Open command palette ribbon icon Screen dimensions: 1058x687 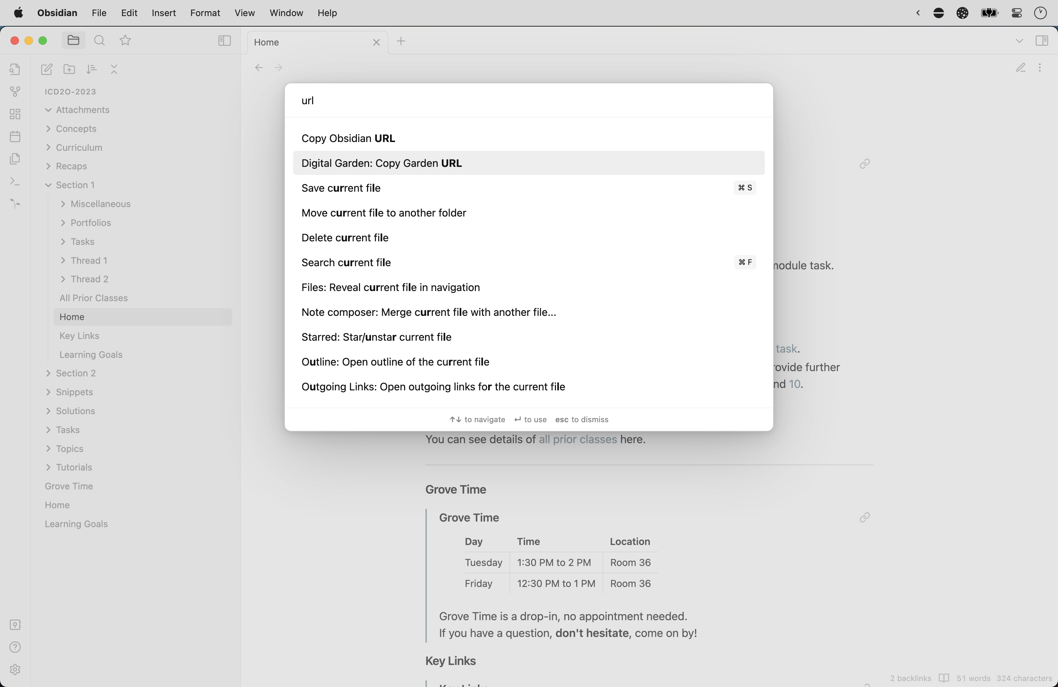15,181
